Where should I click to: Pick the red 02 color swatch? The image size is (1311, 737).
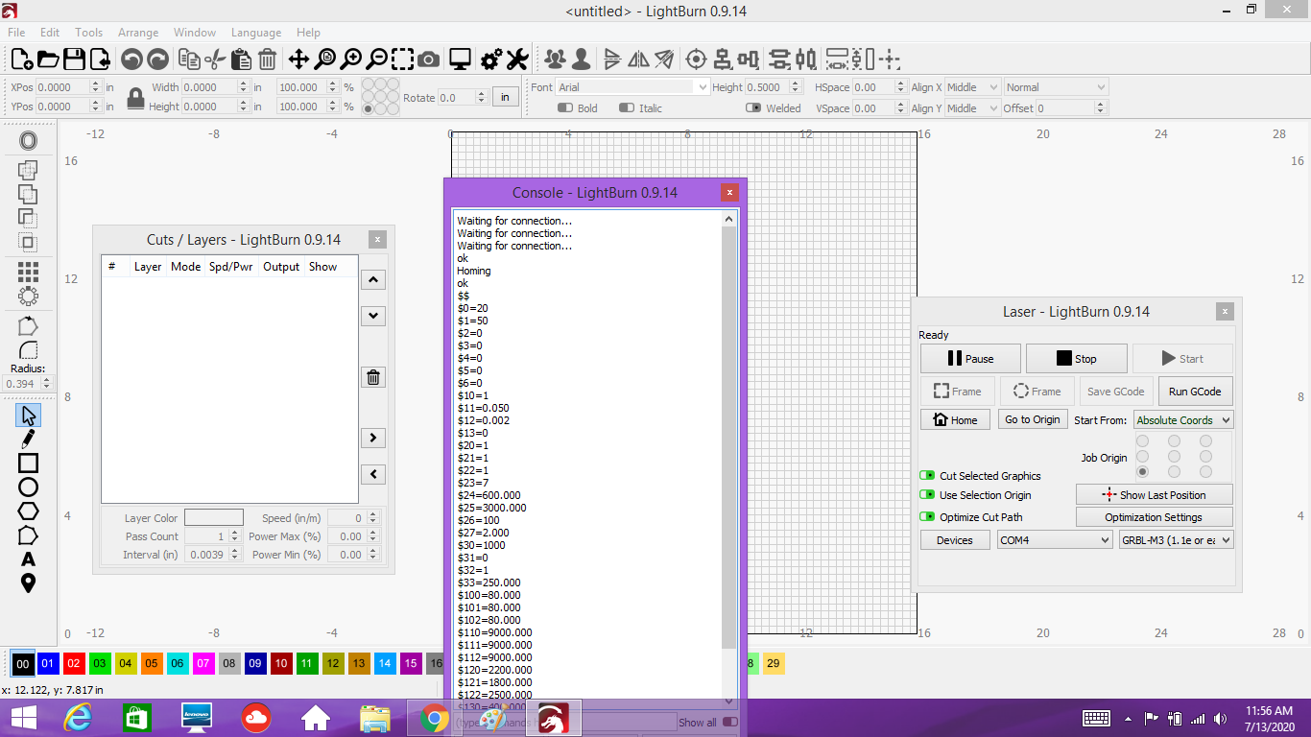(74, 663)
